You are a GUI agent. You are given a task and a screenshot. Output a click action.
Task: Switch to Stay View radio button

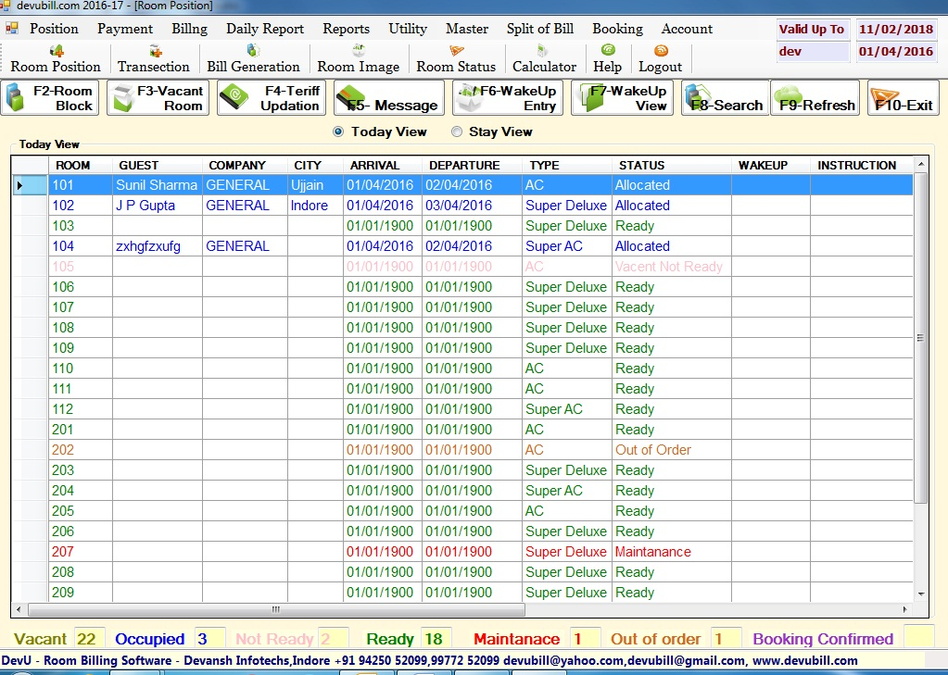pos(457,131)
